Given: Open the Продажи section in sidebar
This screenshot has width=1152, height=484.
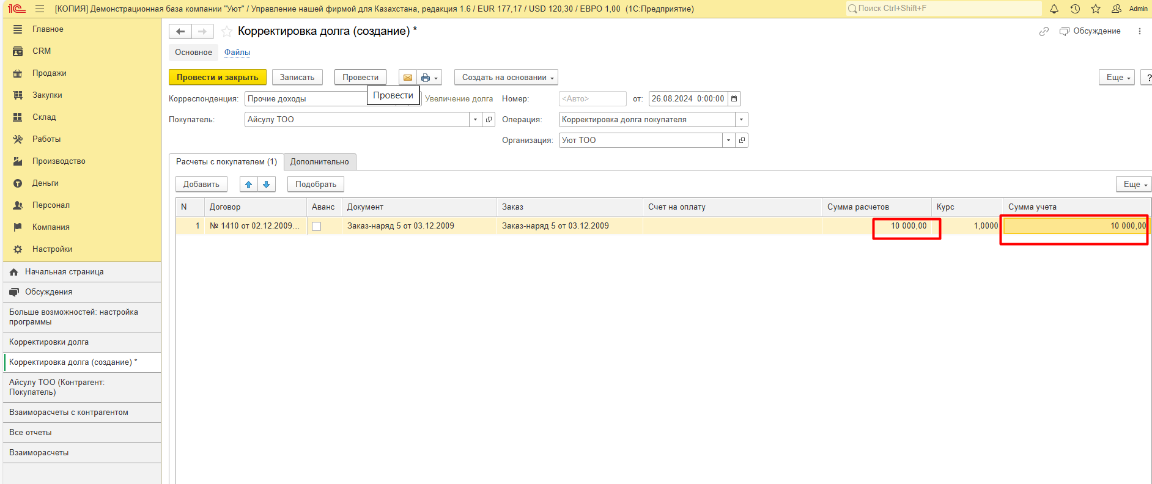Looking at the screenshot, I should click(x=49, y=73).
